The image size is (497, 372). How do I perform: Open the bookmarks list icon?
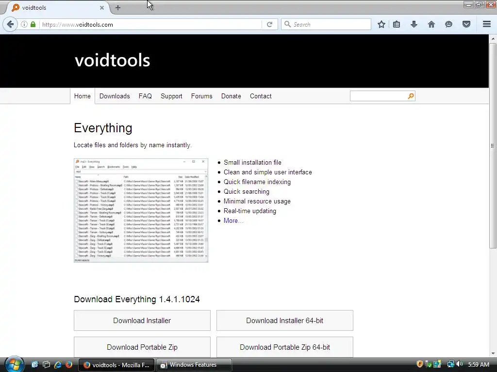pos(397,24)
